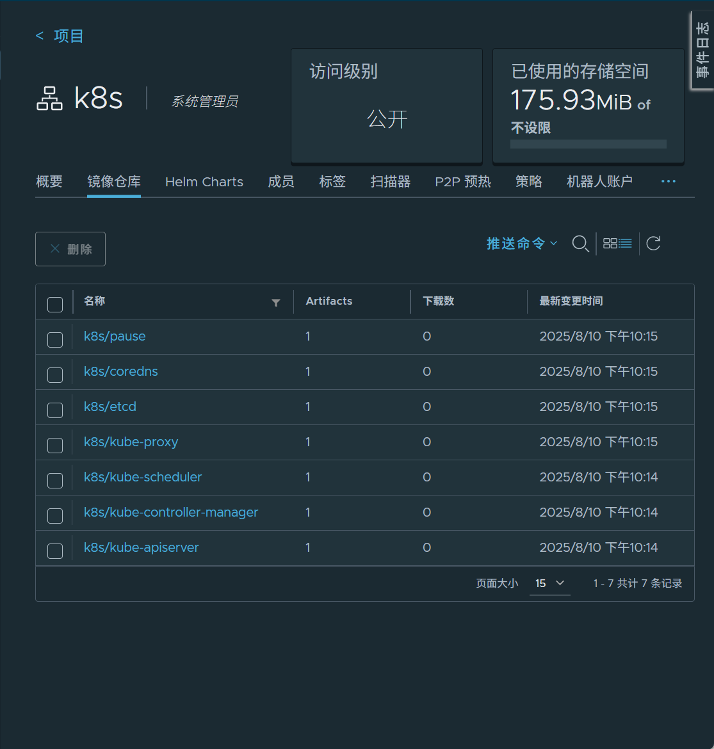This screenshot has height=749, width=714.
Task: Sort by the Artifacts column header
Action: [329, 301]
